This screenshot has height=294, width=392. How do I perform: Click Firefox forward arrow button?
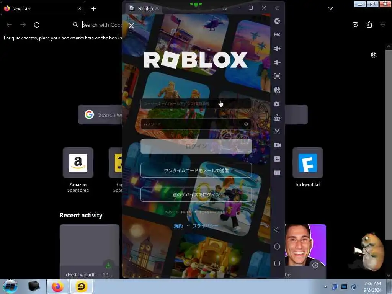(23, 25)
